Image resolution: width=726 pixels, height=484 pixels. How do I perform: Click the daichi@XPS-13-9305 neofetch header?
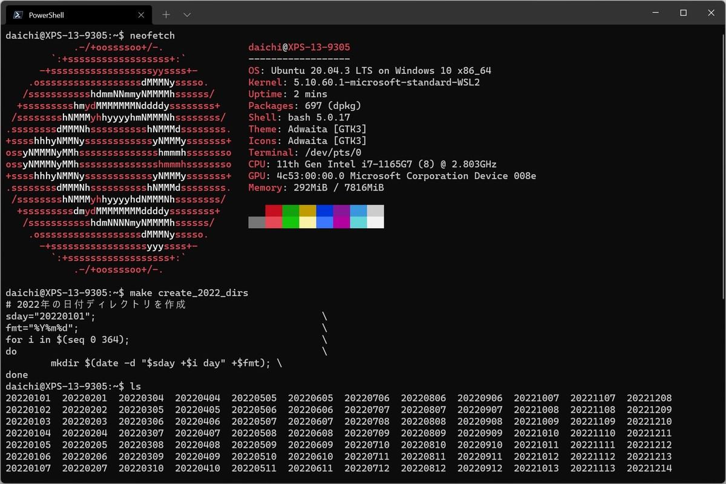pyautogui.click(x=299, y=47)
